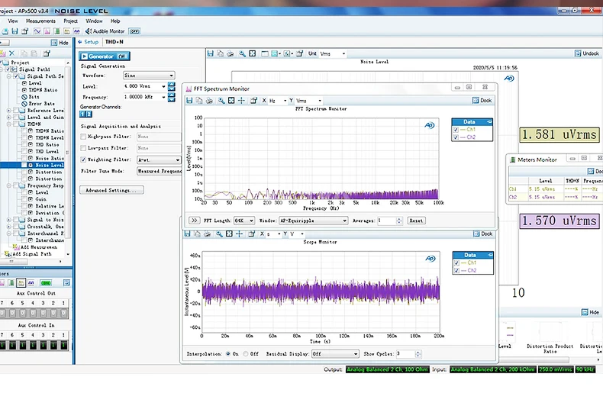Uncheck the Weighting Filter checkbox

[x=83, y=159]
